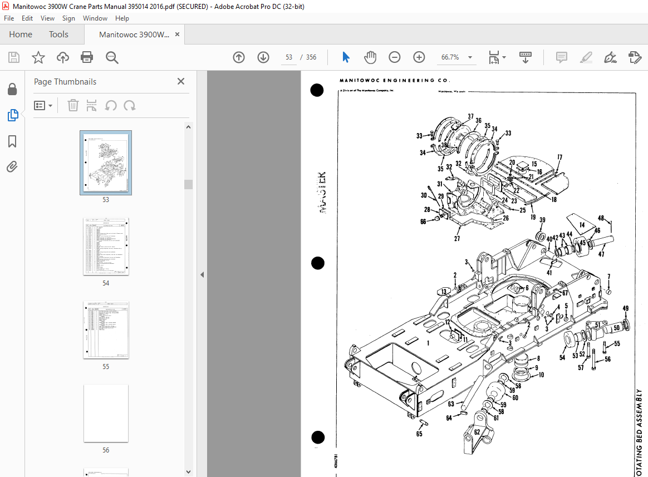Open the security lock panel in sidebar
648x477 pixels.
[x=12, y=89]
